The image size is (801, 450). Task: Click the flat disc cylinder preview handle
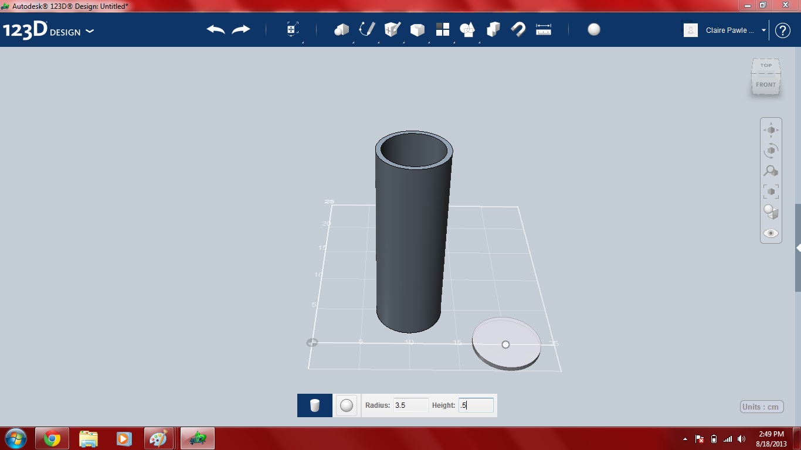coord(505,345)
